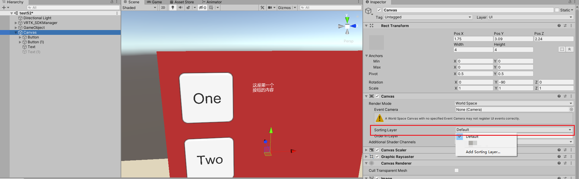
Task: Click the Event Camera None (Camera) field
Action: click(512, 110)
